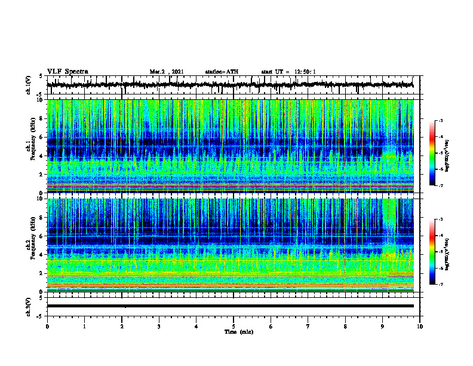The image size is (473, 366).
Task: Click the "-7" label on the lower color bar
Action: pyautogui.click(x=441, y=284)
